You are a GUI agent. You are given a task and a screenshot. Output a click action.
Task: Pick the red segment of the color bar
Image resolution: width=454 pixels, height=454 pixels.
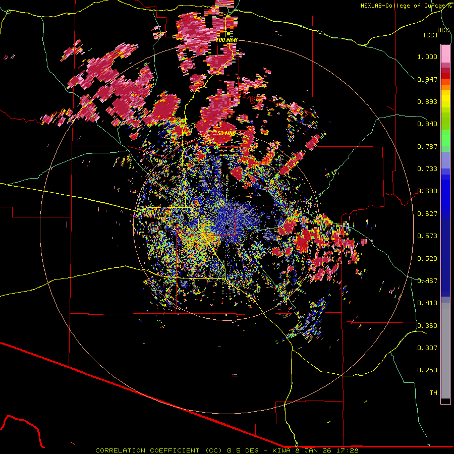pyautogui.click(x=445, y=76)
